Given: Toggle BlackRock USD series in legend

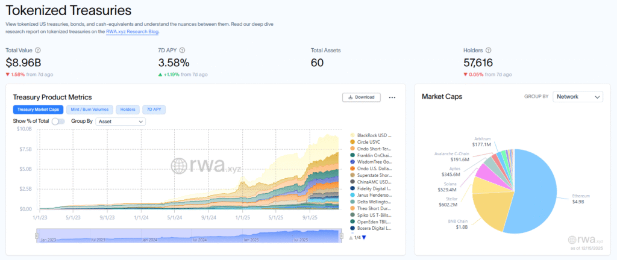Looking at the screenshot, I should (374, 135).
